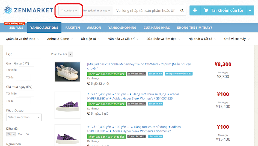Open the adidas Stella McCartney Treino listing link
This screenshot has height=146, width=258.
point(139,66)
